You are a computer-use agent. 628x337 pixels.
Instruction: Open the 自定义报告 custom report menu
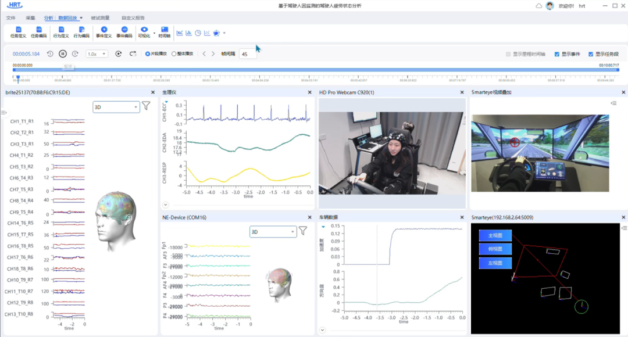point(133,18)
